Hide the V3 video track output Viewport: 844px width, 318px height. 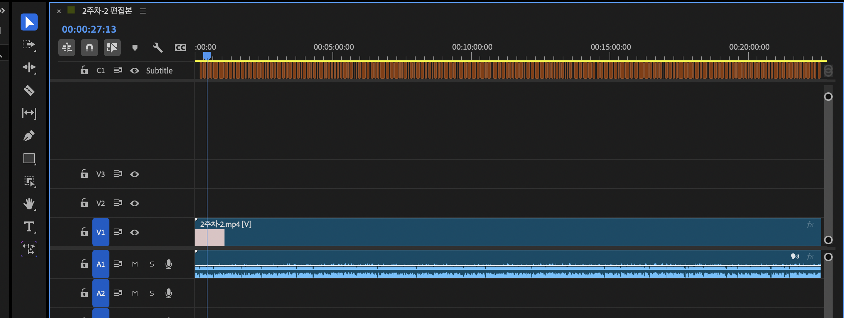pyautogui.click(x=135, y=174)
